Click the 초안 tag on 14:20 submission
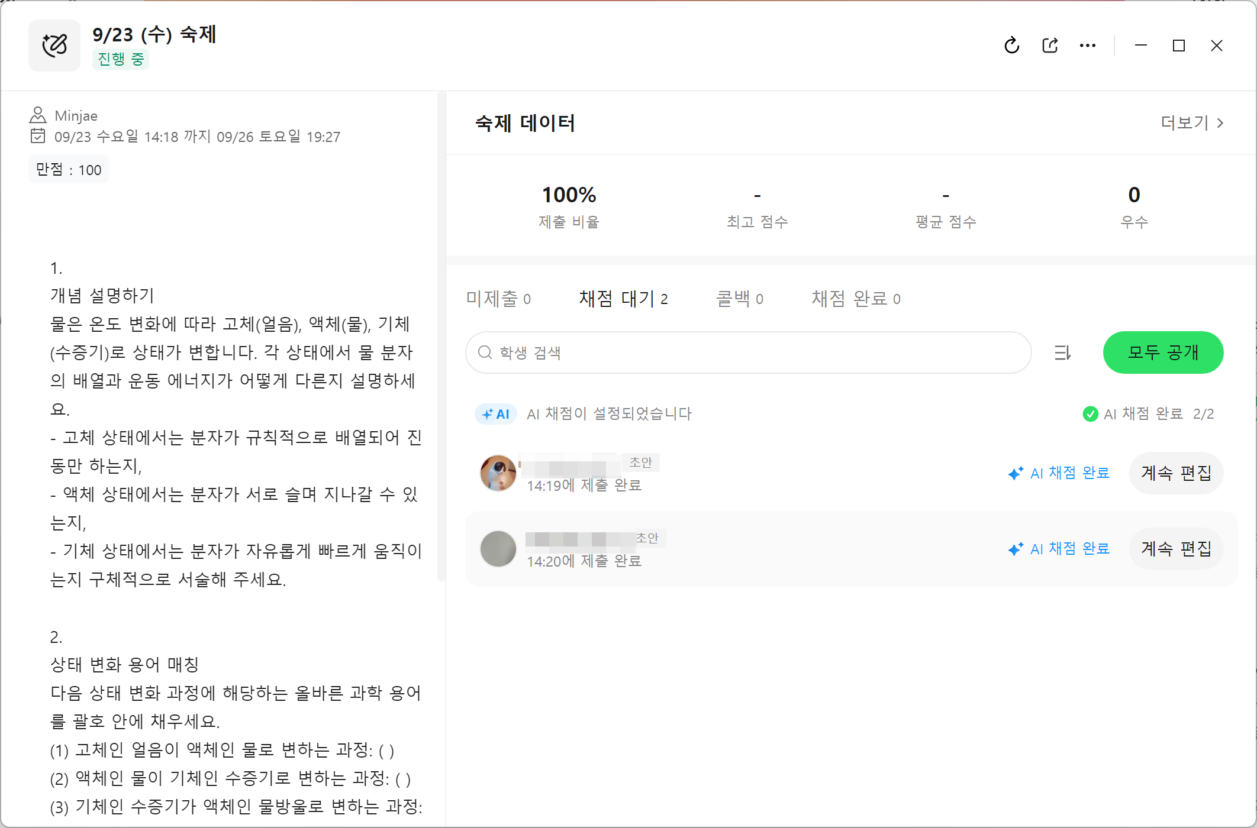 (x=647, y=538)
